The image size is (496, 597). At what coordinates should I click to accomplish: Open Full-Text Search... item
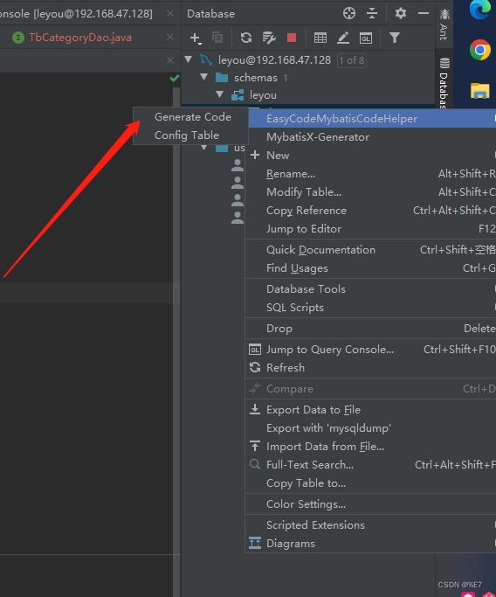point(370,464)
